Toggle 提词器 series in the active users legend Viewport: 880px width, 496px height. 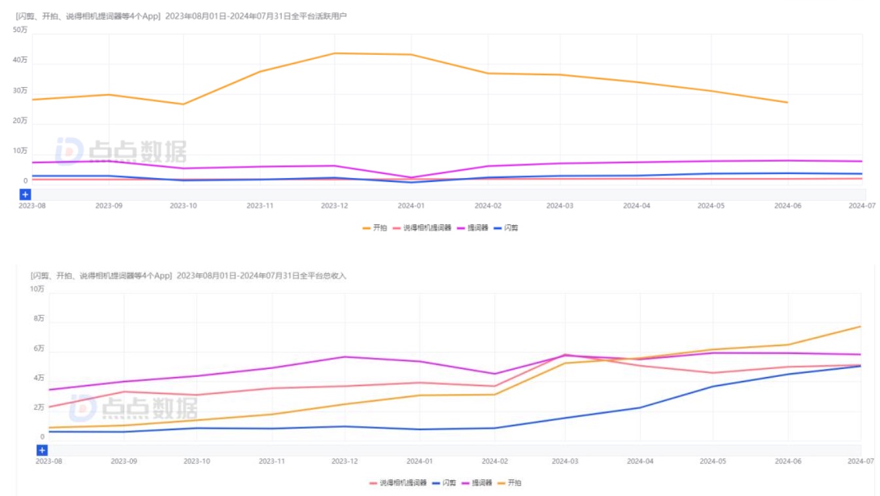click(473, 228)
